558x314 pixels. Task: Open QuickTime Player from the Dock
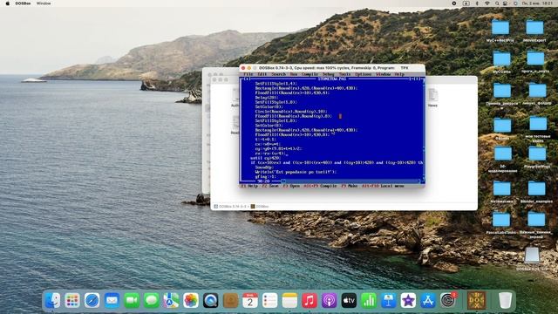(x=211, y=301)
